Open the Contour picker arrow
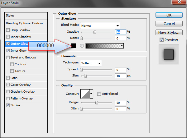This screenshot has width=187, height=138. [91, 94]
